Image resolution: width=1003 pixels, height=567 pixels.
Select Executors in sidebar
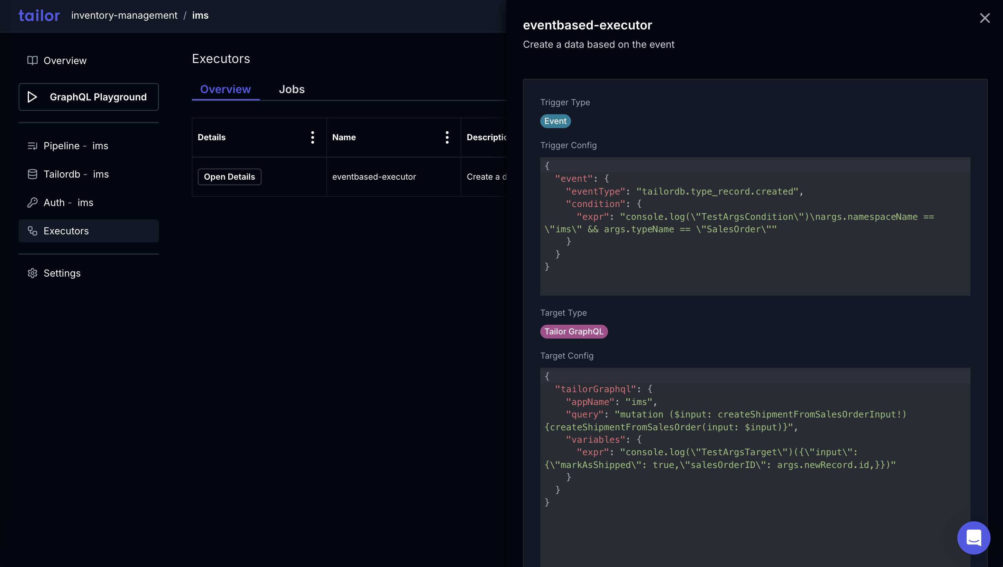89,231
